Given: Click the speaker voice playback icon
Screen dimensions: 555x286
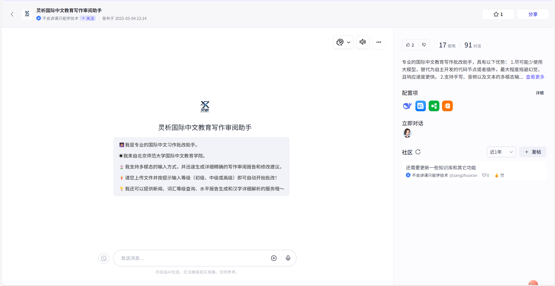Looking at the screenshot, I should (362, 42).
